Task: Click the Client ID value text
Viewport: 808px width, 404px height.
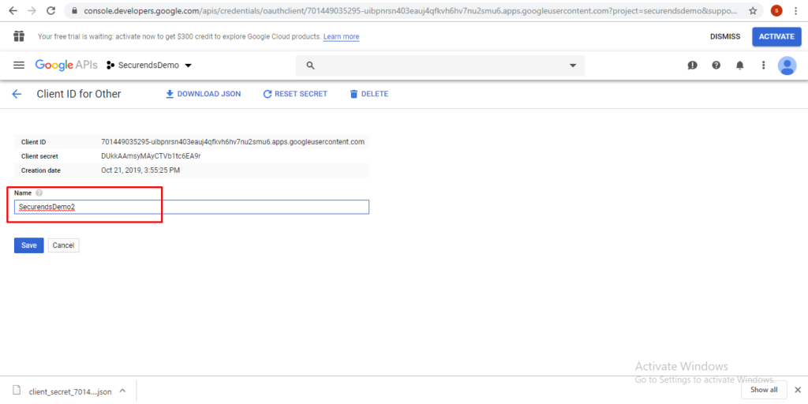Action: (233, 142)
